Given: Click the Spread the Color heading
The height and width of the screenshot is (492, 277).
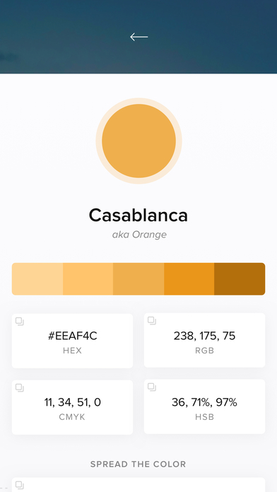Looking at the screenshot, I should pyautogui.click(x=138, y=464).
